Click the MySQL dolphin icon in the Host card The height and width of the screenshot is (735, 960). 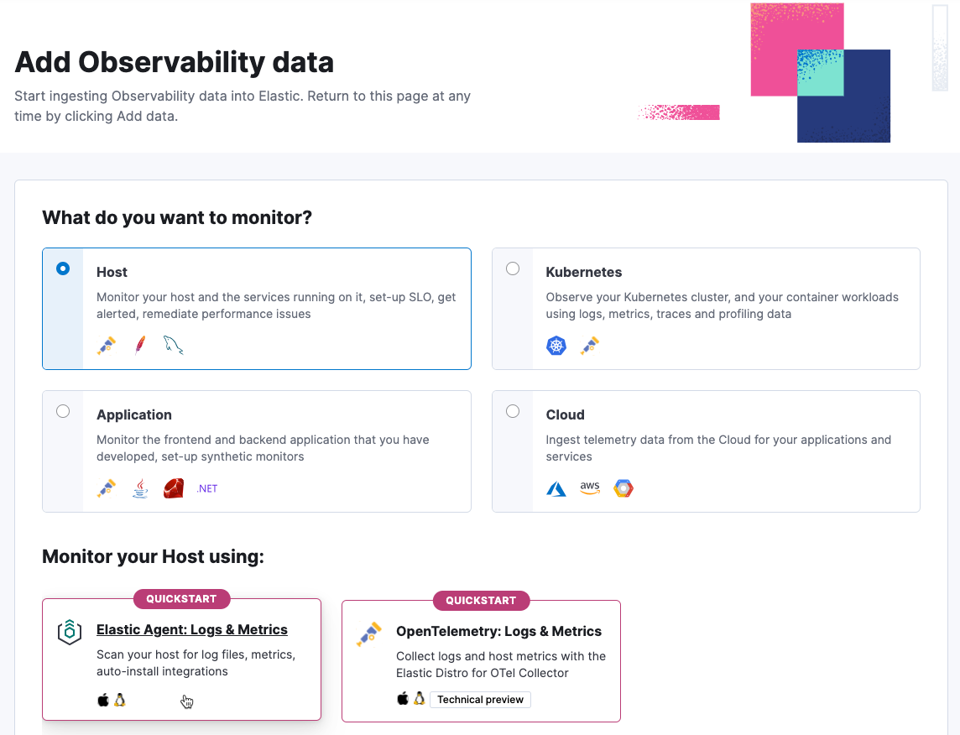click(x=173, y=345)
